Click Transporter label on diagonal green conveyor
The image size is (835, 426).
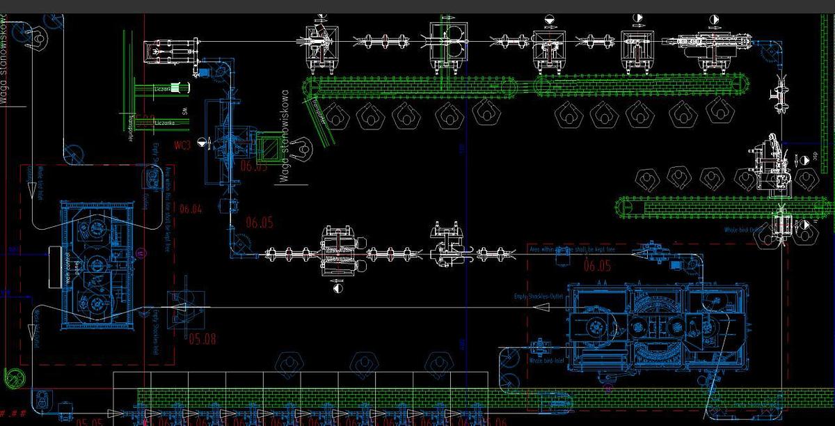coord(320,108)
